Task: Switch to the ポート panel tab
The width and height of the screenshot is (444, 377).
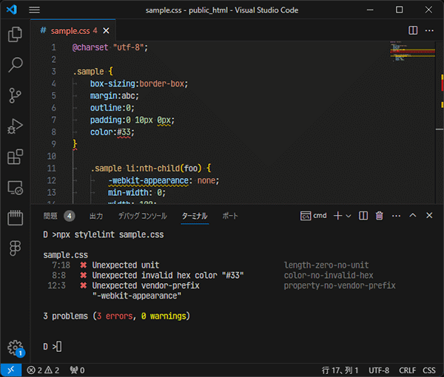Action: pyautogui.click(x=230, y=217)
